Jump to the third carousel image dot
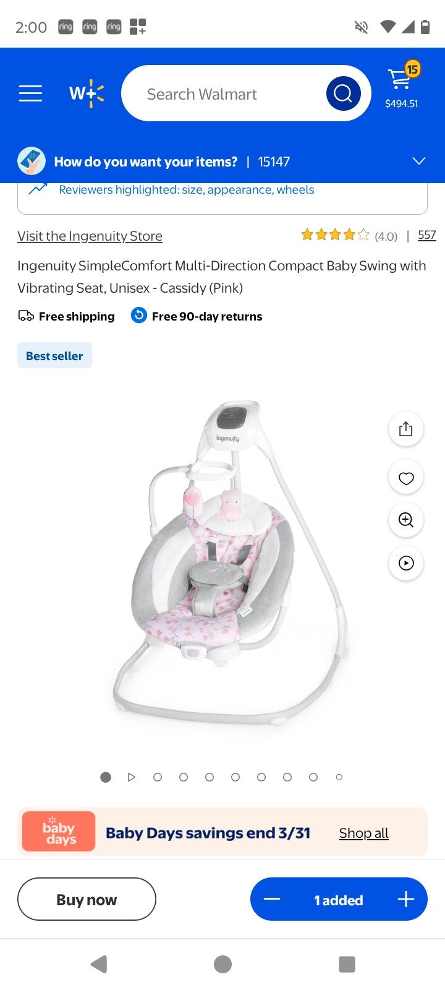This screenshot has width=445, height=990. point(158,777)
